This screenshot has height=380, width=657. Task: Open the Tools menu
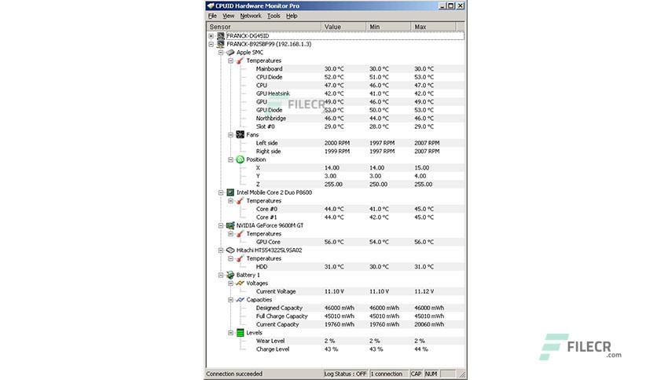pyautogui.click(x=273, y=16)
